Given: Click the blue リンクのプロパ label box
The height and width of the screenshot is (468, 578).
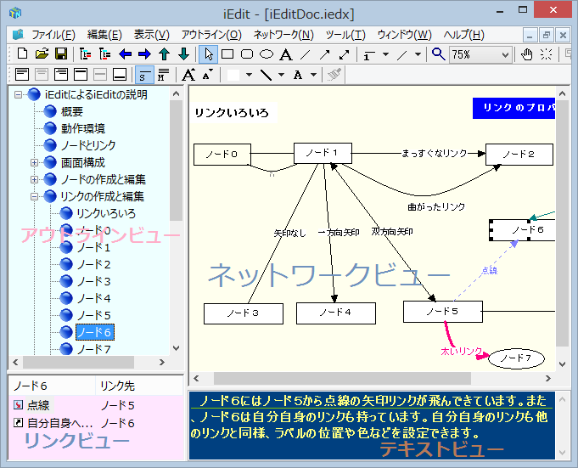Looking at the screenshot, I should coord(513,108).
